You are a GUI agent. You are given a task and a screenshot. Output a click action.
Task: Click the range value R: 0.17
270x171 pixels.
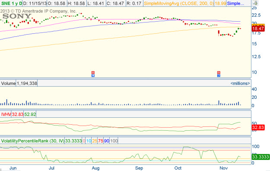click(134, 3)
